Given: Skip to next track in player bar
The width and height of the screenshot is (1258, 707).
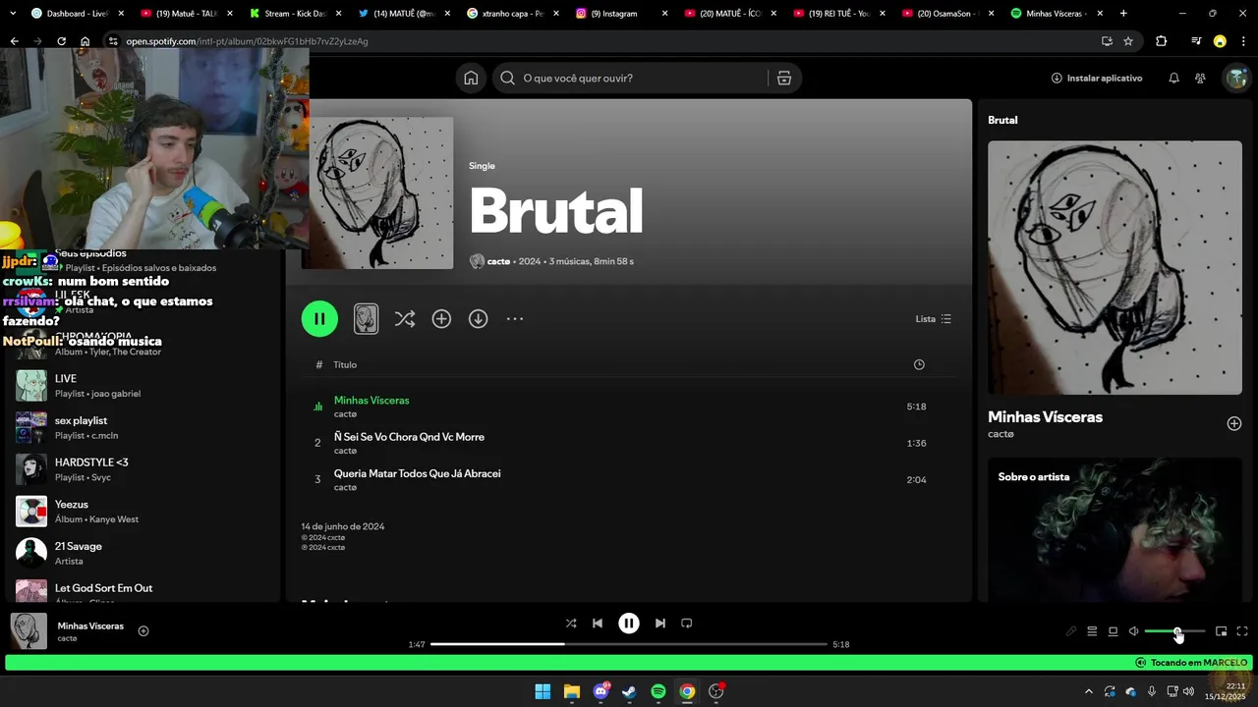Looking at the screenshot, I should coord(660,624).
